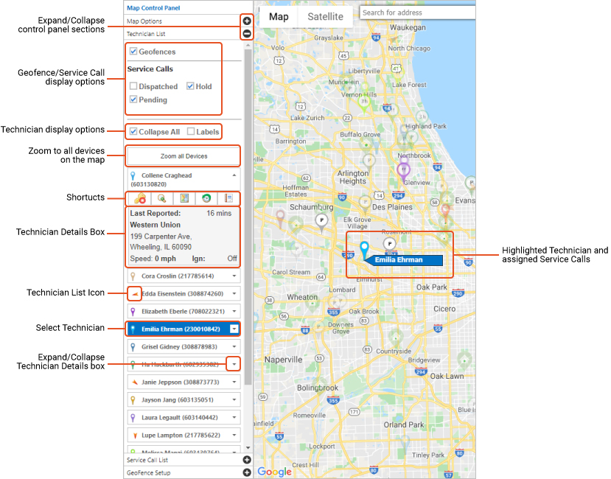Image resolution: width=611 pixels, height=479 pixels.
Task: Click the purple map pin near Glenview
Action: coord(403,172)
